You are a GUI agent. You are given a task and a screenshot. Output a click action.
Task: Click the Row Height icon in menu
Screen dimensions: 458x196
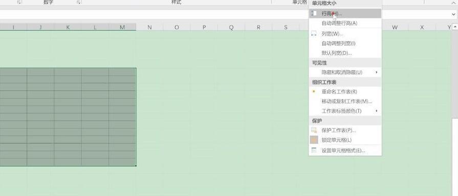[314, 13]
